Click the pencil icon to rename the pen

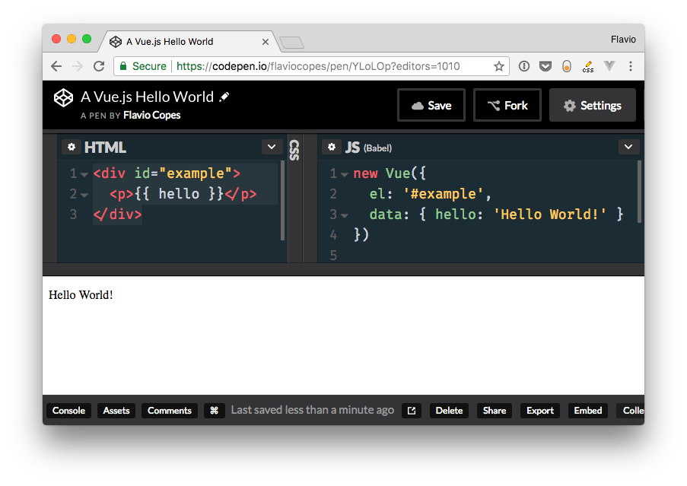point(223,97)
